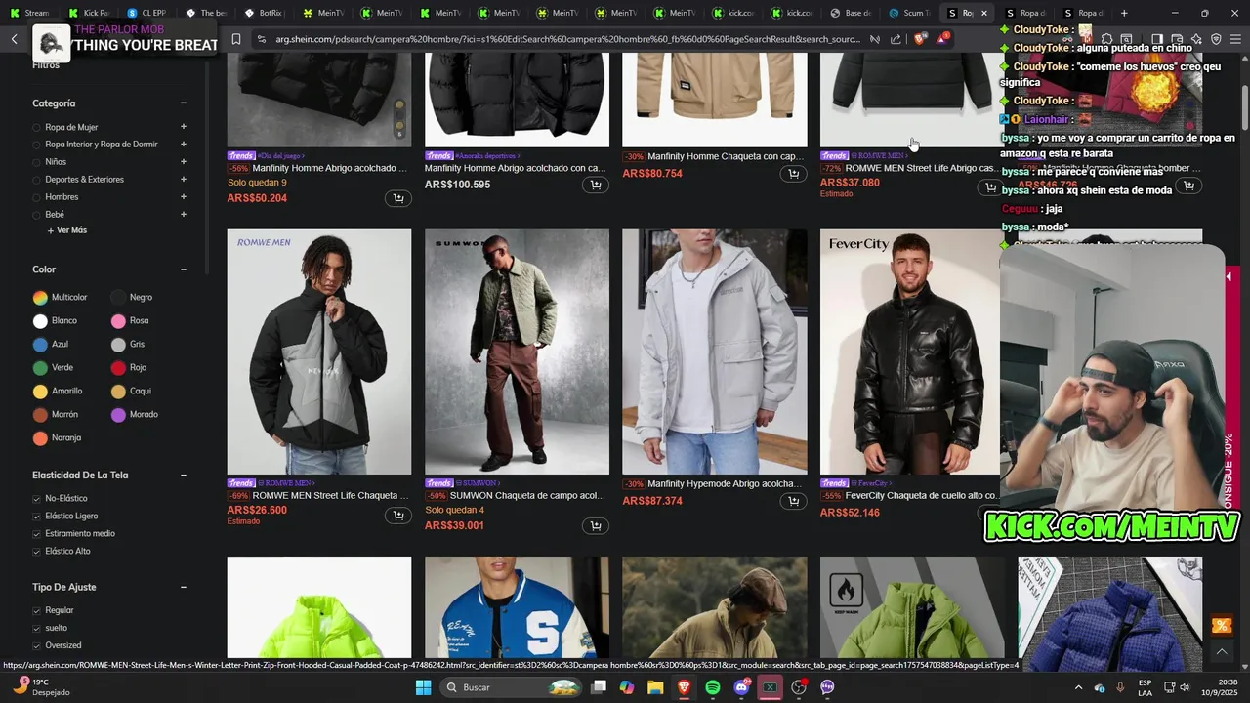Go back with browser back arrow
The image size is (1250, 703).
click(14, 39)
